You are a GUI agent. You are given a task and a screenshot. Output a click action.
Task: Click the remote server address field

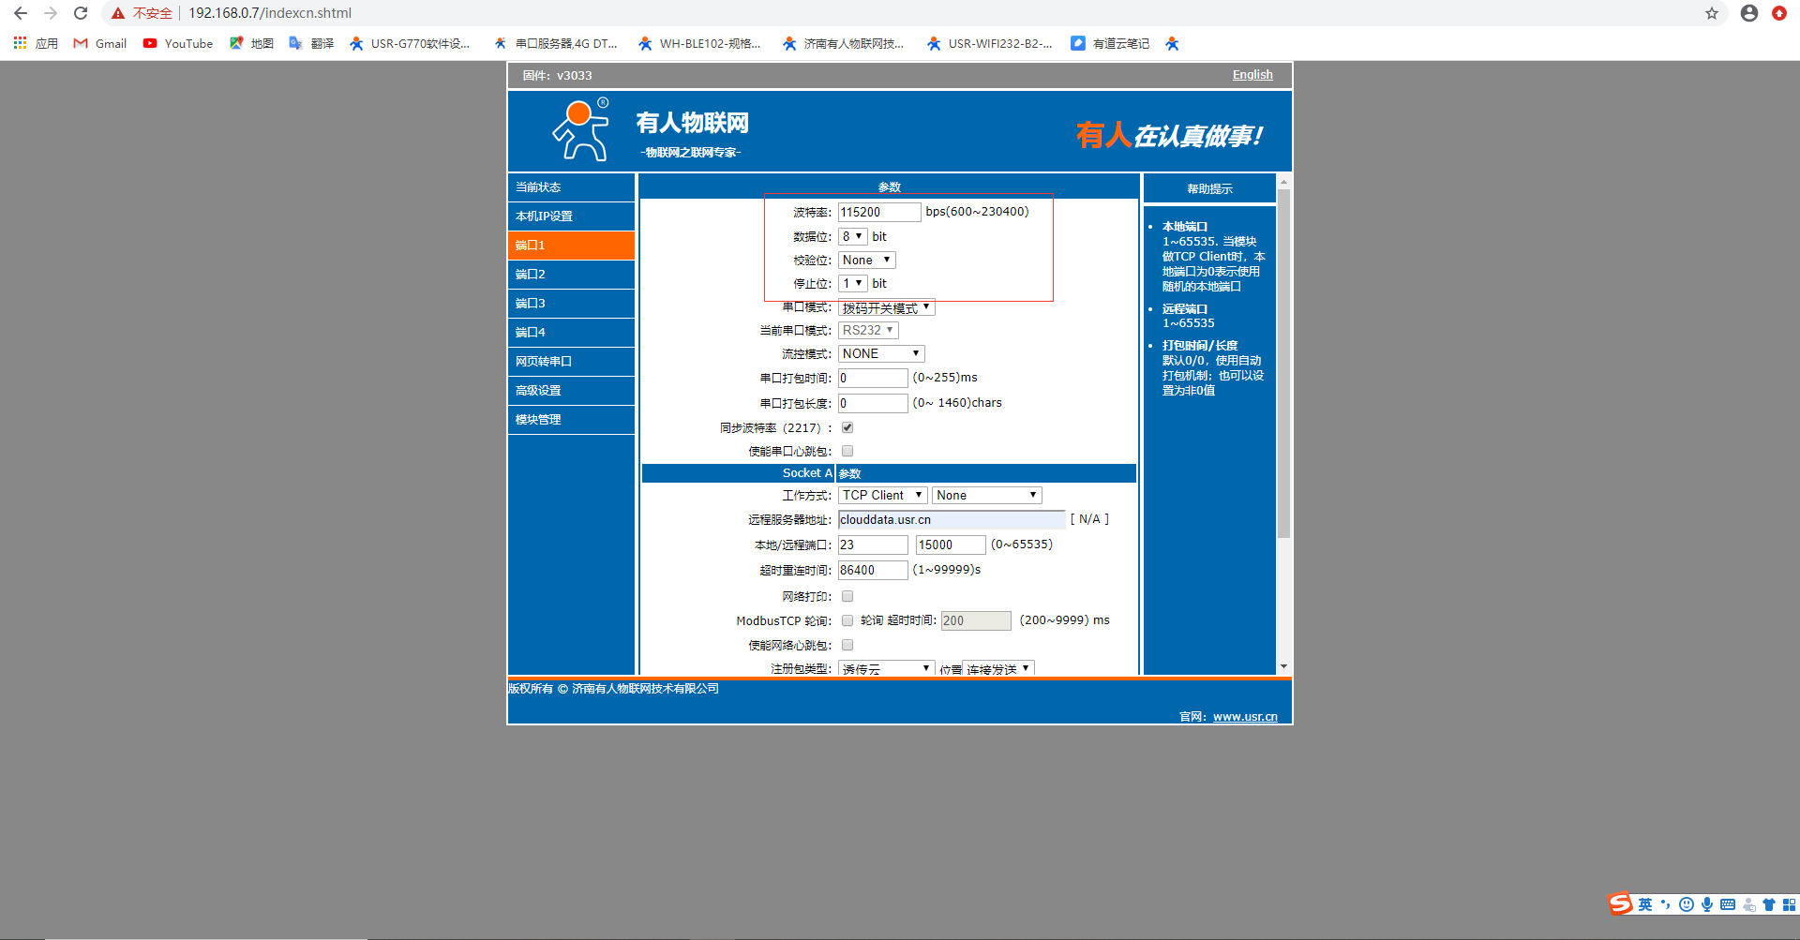951,519
